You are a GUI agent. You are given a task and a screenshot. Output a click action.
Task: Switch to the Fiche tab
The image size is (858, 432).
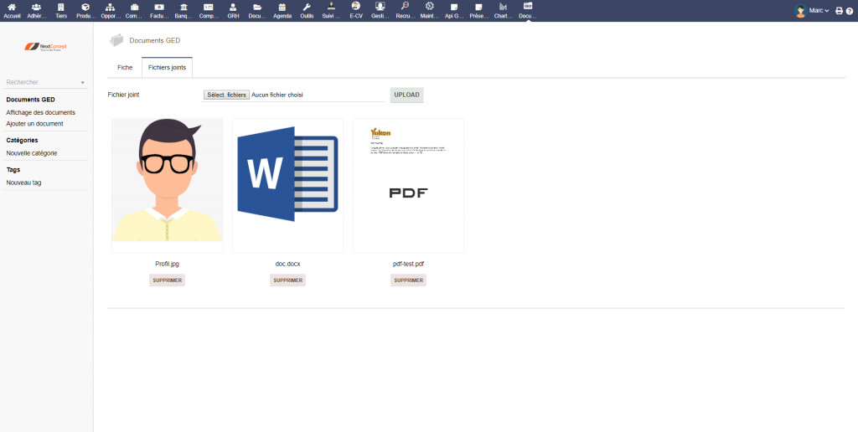(125, 67)
